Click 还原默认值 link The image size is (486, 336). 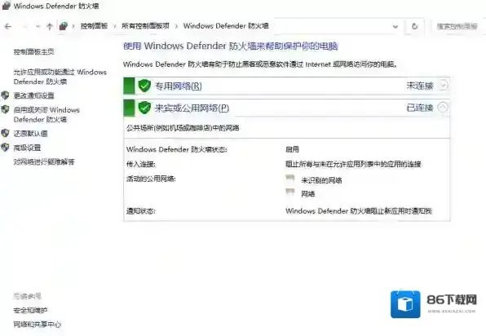(x=30, y=134)
